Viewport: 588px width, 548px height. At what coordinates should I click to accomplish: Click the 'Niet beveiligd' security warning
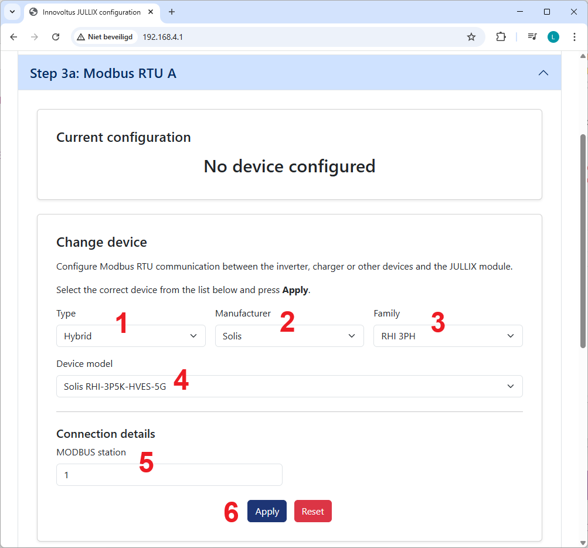click(106, 37)
